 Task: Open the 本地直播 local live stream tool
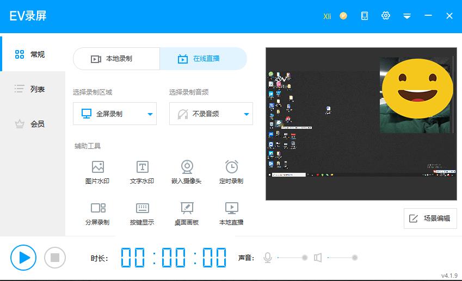click(x=231, y=214)
